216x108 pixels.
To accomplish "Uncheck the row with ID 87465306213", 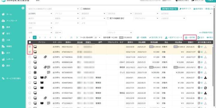I will (x=30, y=52).
